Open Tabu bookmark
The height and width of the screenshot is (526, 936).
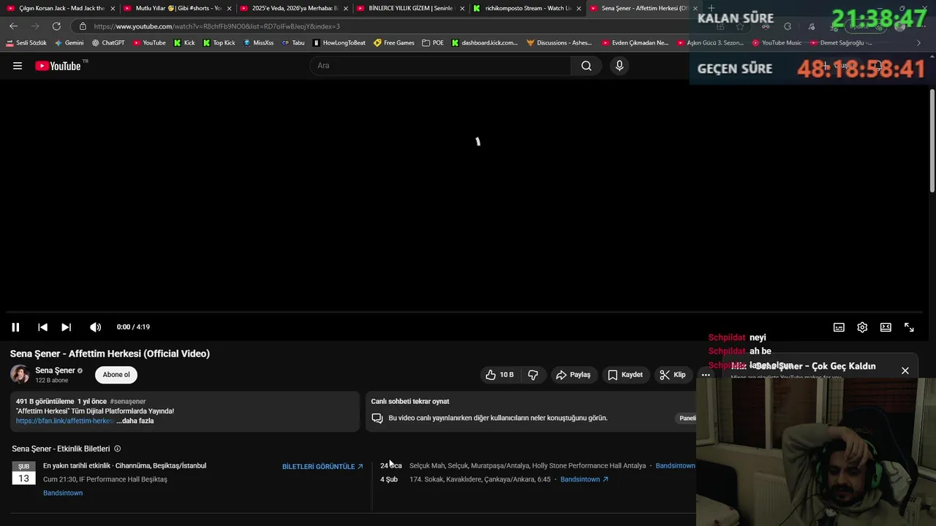pyautogui.click(x=292, y=43)
